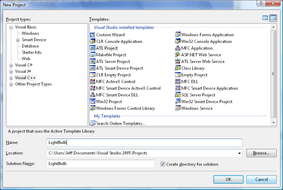Click the Browse... button
This screenshot has height=190, width=283.
point(261,153)
